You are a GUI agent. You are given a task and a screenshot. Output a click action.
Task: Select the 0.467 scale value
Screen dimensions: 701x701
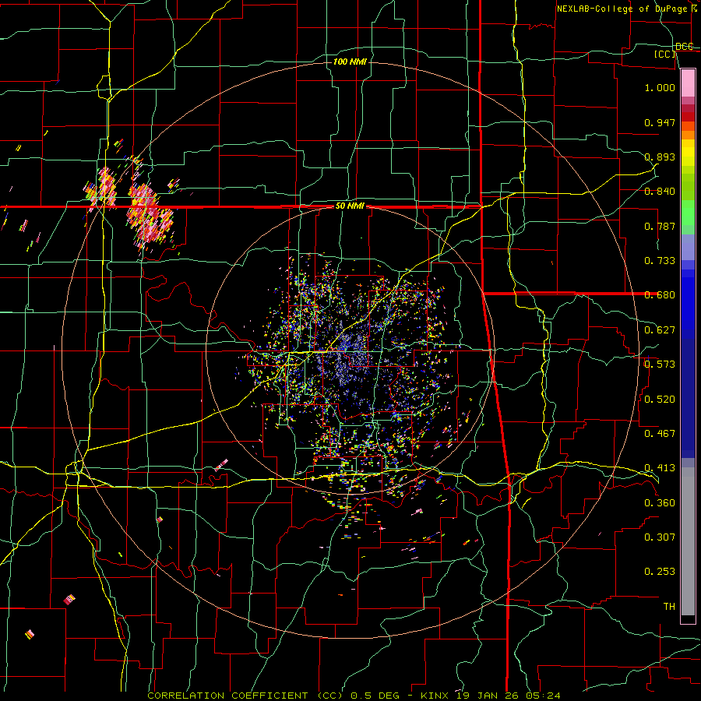click(x=660, y=434)
